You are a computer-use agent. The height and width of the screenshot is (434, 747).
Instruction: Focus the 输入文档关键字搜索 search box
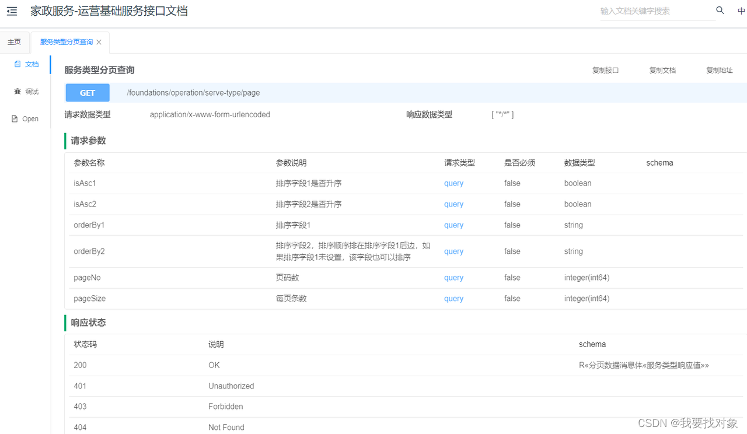coord(657,11)
